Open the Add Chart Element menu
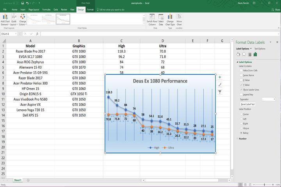Image resolution: width=281 pixels, height=187 pixels. click(x=5, y=20)
